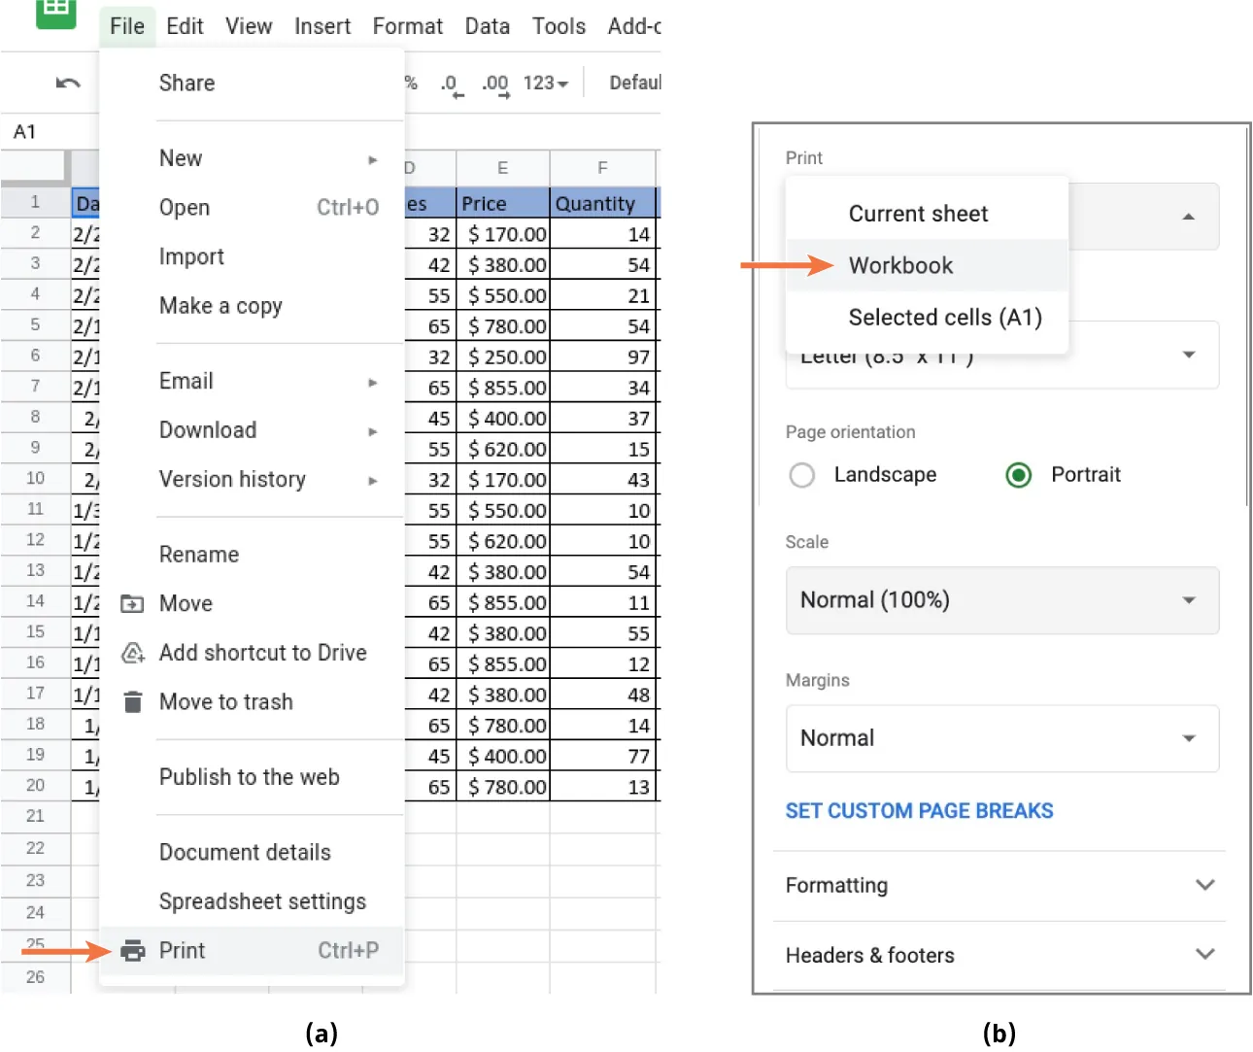The height and width of the screenshot is (1052, 1253).
Task: Click the decrease decimal places icon
Action: click(449, 84)
